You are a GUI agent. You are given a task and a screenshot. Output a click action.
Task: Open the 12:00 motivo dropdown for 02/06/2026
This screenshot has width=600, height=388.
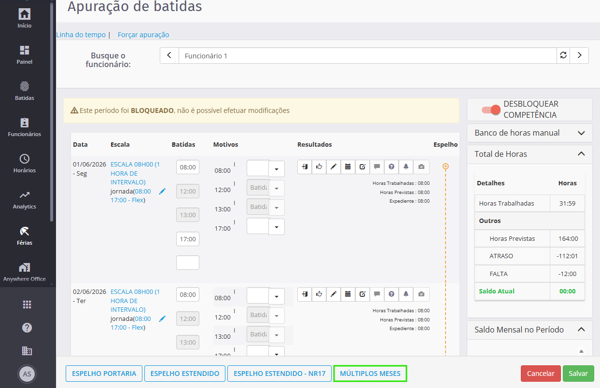(x=277, y=316)
